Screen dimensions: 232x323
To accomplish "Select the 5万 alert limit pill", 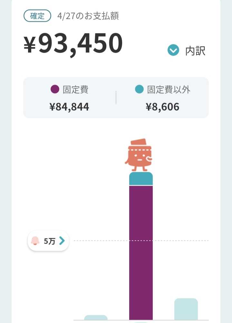I will point(48,241).
